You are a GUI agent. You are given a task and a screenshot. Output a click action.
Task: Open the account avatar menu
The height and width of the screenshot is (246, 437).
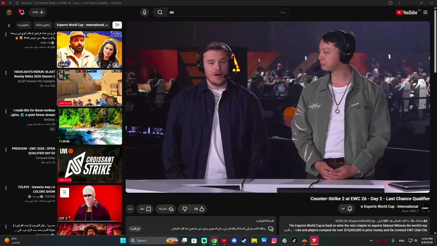pyautogui.click(x=9, y=12)
